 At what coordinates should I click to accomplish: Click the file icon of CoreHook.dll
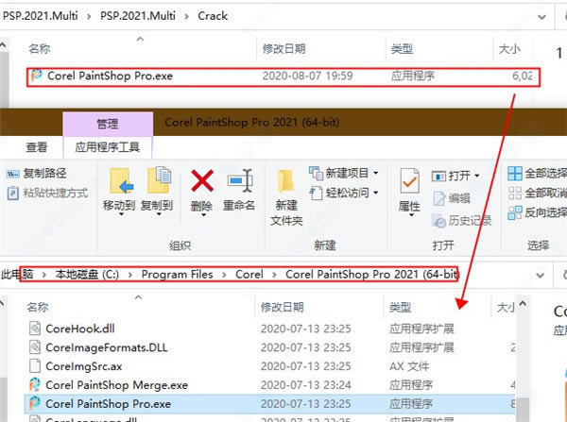point(35,328)
